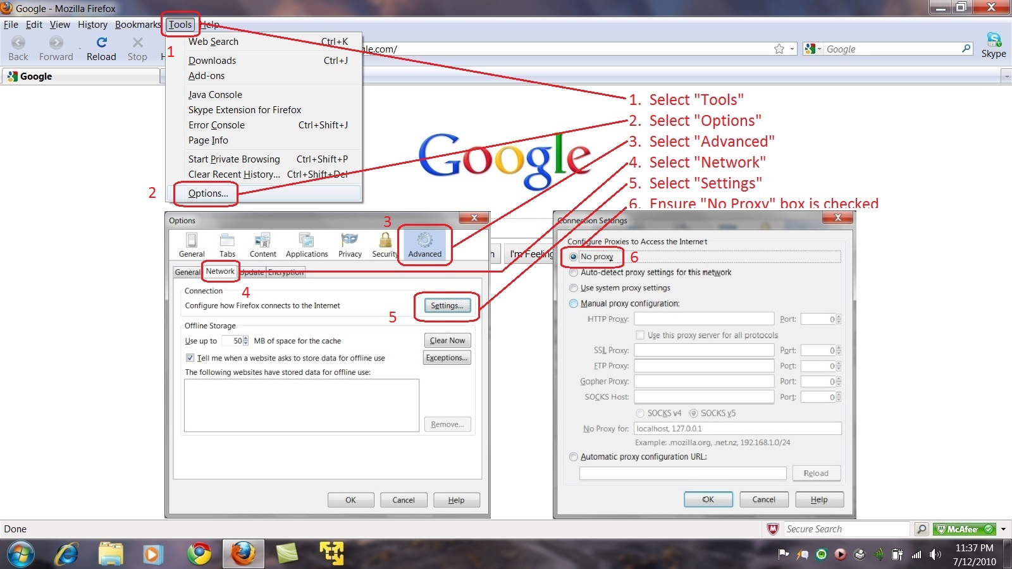Select Auto-detect proxy settings for this network
The height and width of the screenshot is (569, 1012).
pyautogui.click(x=573, y=272)
